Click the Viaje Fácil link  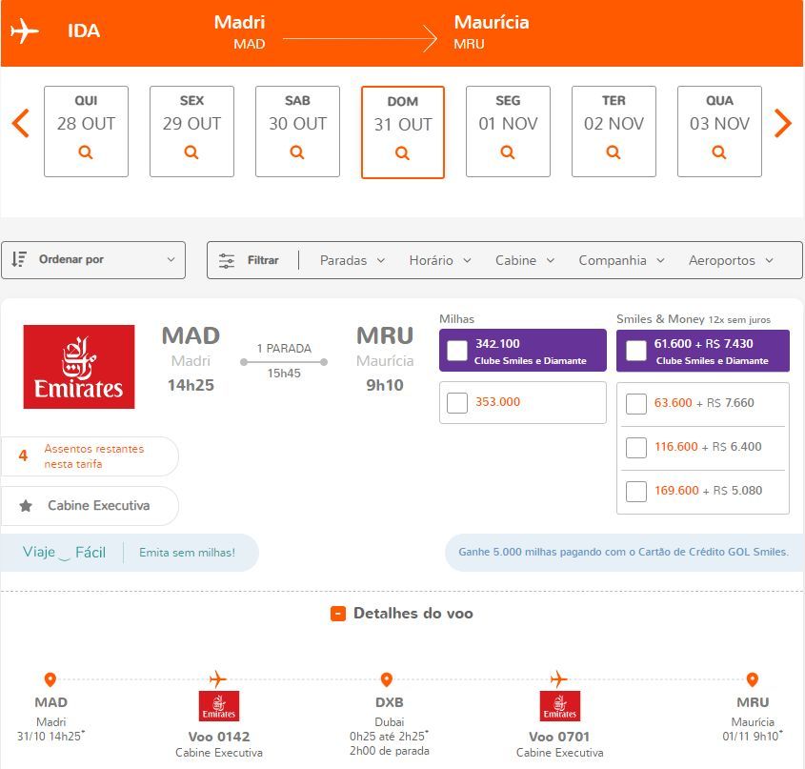click(x=64, y=553)
